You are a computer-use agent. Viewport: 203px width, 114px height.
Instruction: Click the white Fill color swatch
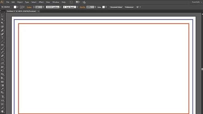(15, 7)
